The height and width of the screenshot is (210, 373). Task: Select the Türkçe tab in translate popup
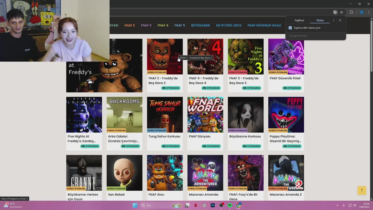click(320, 20)
